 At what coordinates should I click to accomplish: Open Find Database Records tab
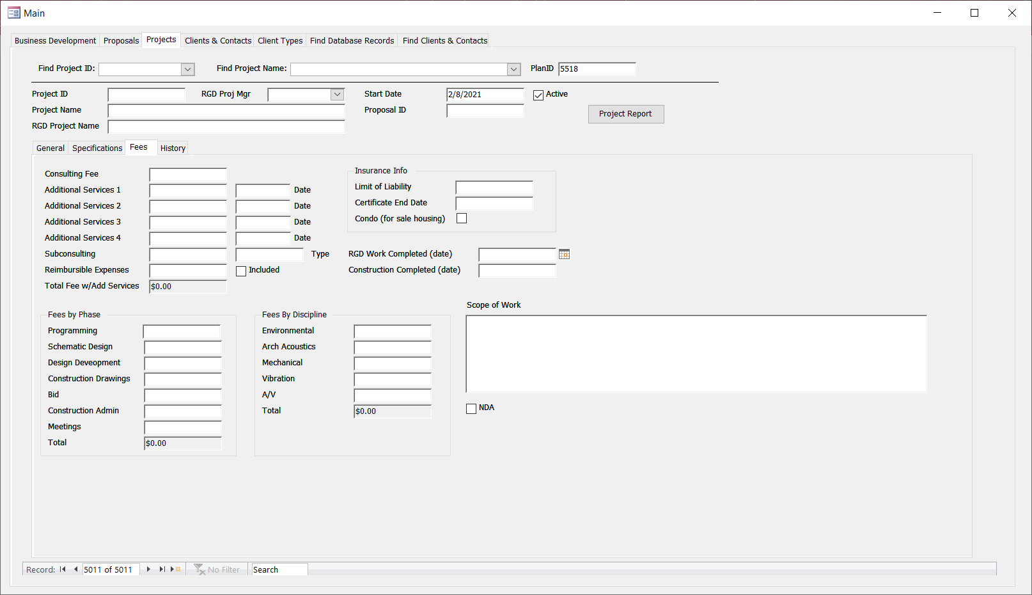click(352, 40)
